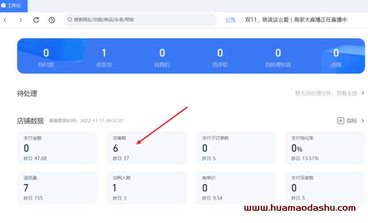368x223 pixels.
Task: Open the 双11 商家大直播 announcement
Action: coord(296,20)
